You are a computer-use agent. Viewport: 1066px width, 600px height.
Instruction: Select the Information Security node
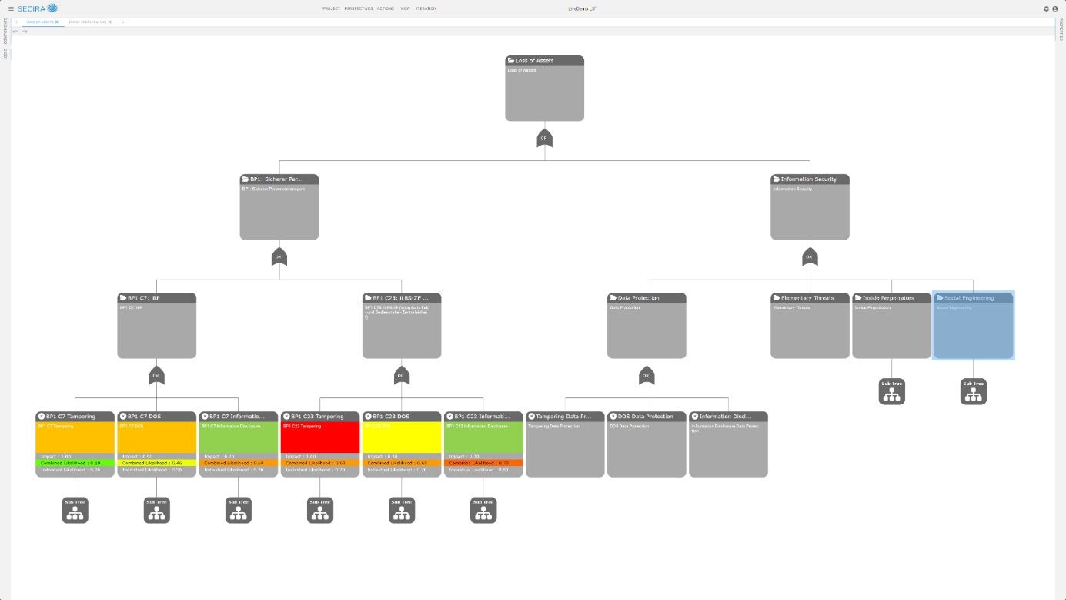pos(810,206)
